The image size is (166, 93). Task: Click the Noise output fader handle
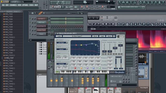pyautogui.click(x=115, y=48)
